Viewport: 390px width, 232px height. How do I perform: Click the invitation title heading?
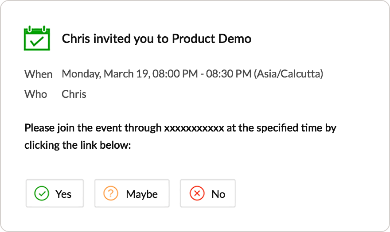tap(156, 39)
